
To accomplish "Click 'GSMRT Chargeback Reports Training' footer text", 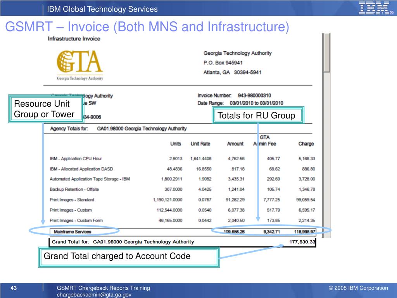I will 103,288.
